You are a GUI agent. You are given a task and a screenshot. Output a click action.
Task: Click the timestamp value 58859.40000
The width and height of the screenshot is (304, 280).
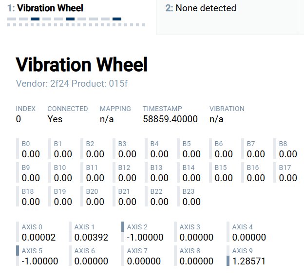click(x=170, y=119)
